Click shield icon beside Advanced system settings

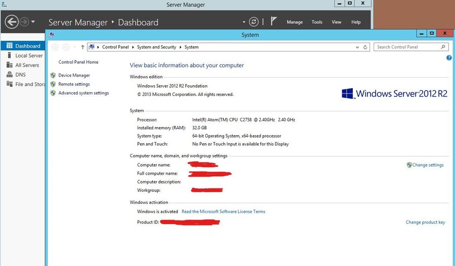coord(53,93)
